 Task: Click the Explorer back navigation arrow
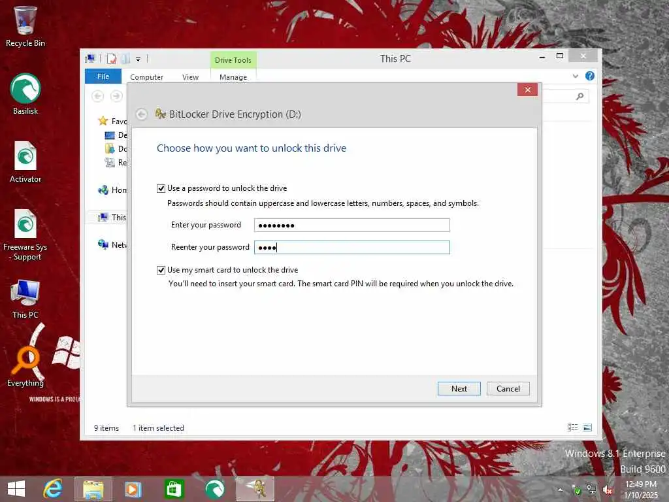coord(98,96)
